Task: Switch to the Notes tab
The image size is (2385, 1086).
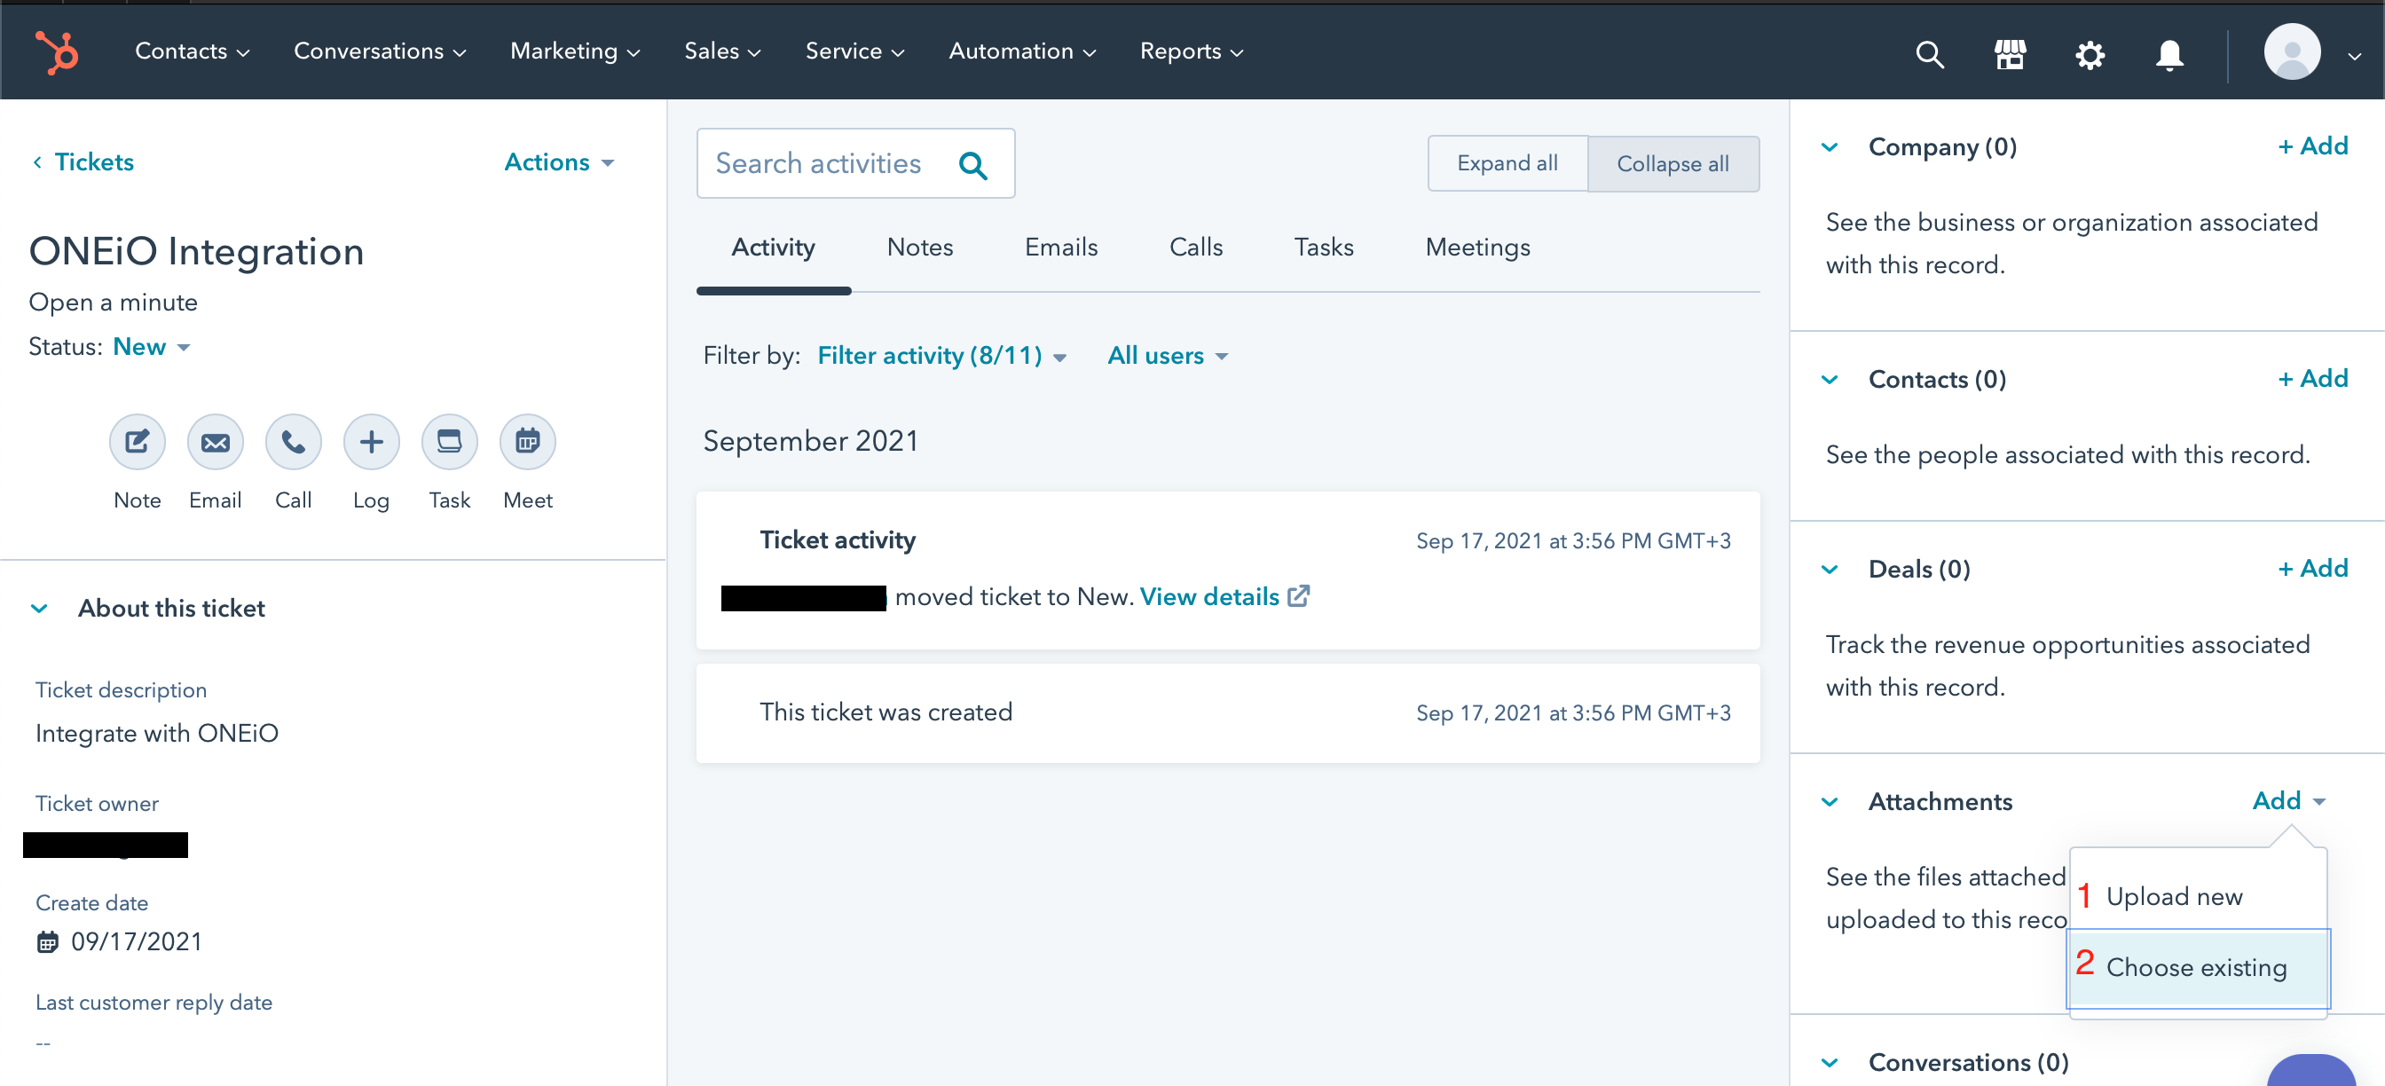Action: point(919,248)
